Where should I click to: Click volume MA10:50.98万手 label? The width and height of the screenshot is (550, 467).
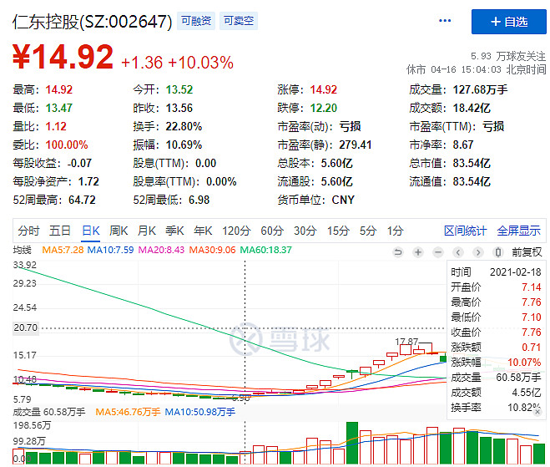tap(200, 412)
